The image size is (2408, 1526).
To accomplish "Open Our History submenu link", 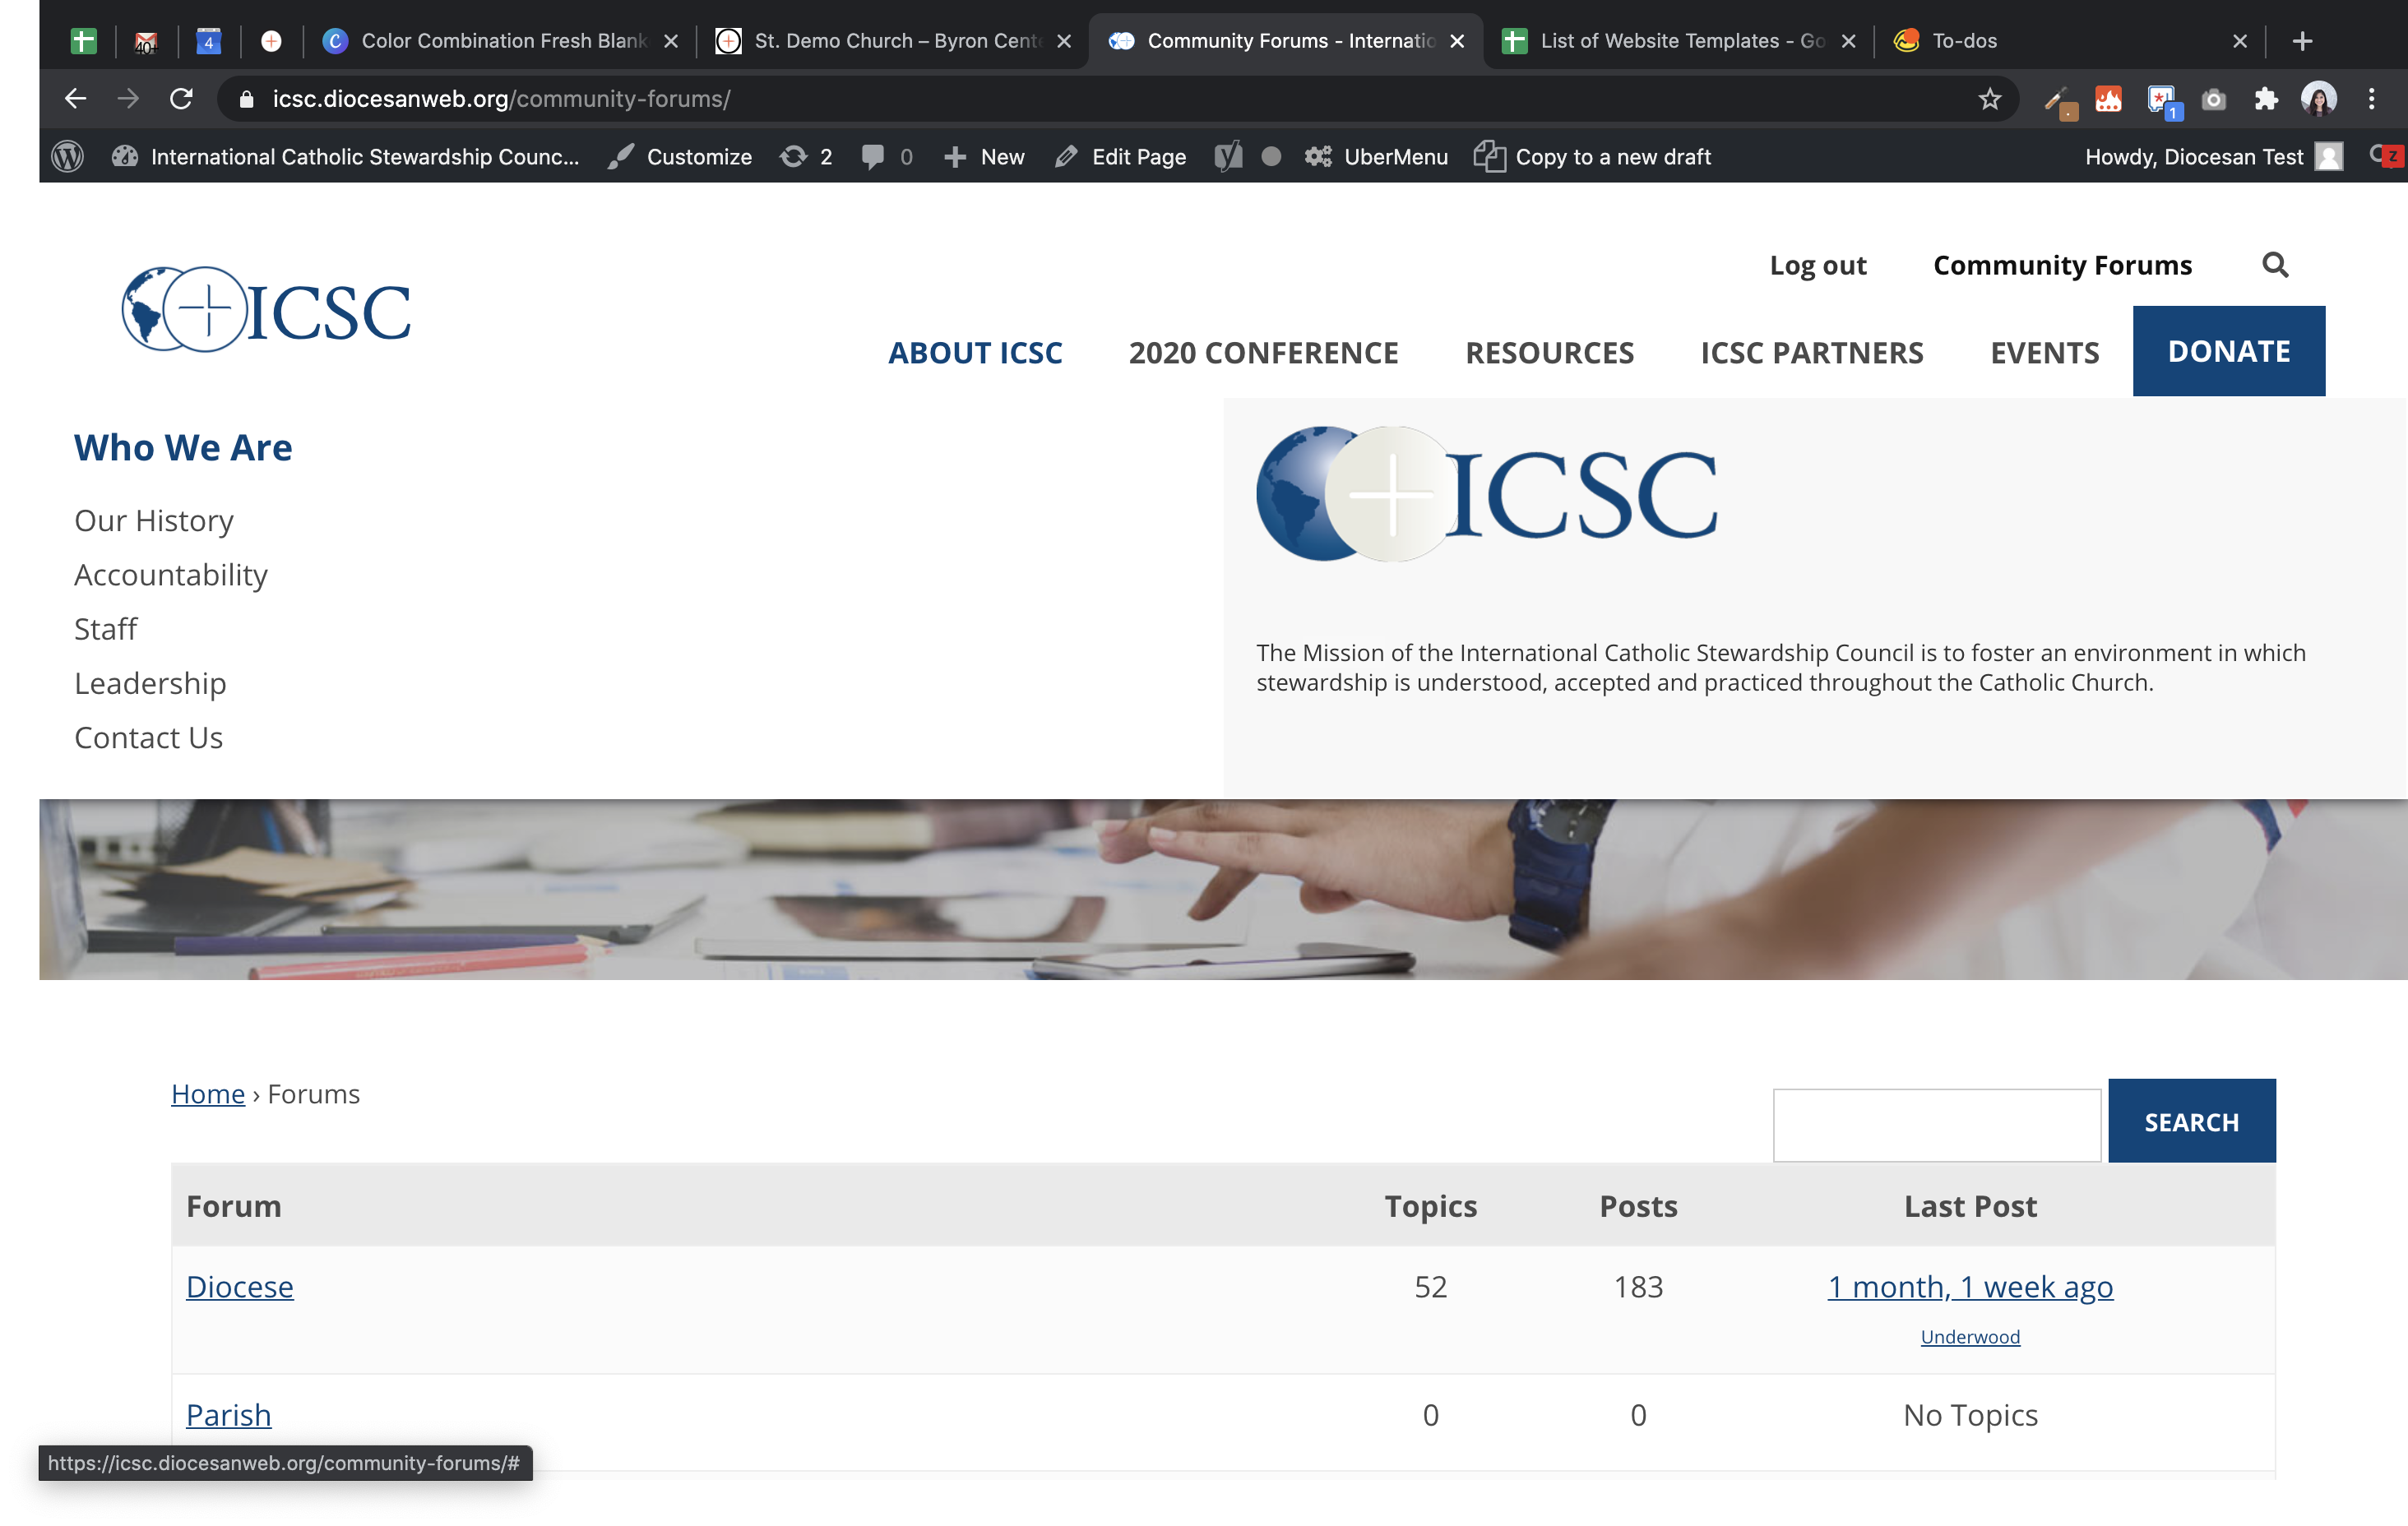I will coord(154,521).
